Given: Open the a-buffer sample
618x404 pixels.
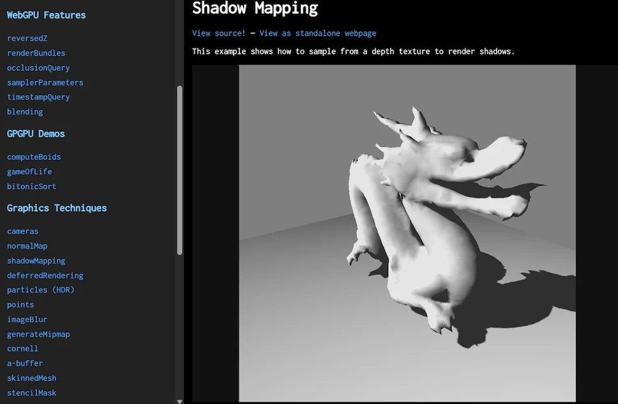Looking at the screenshot, I should 25,363.
